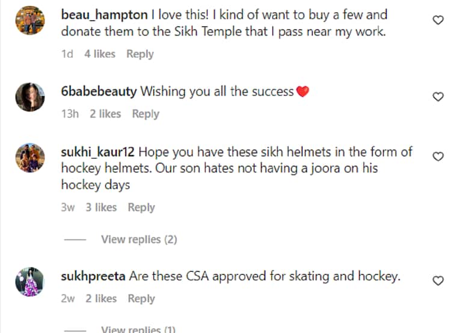This screenshot has height=333, width=451.
Task: Open 6babebeauty's avatar
Action: tap(29, 95)
